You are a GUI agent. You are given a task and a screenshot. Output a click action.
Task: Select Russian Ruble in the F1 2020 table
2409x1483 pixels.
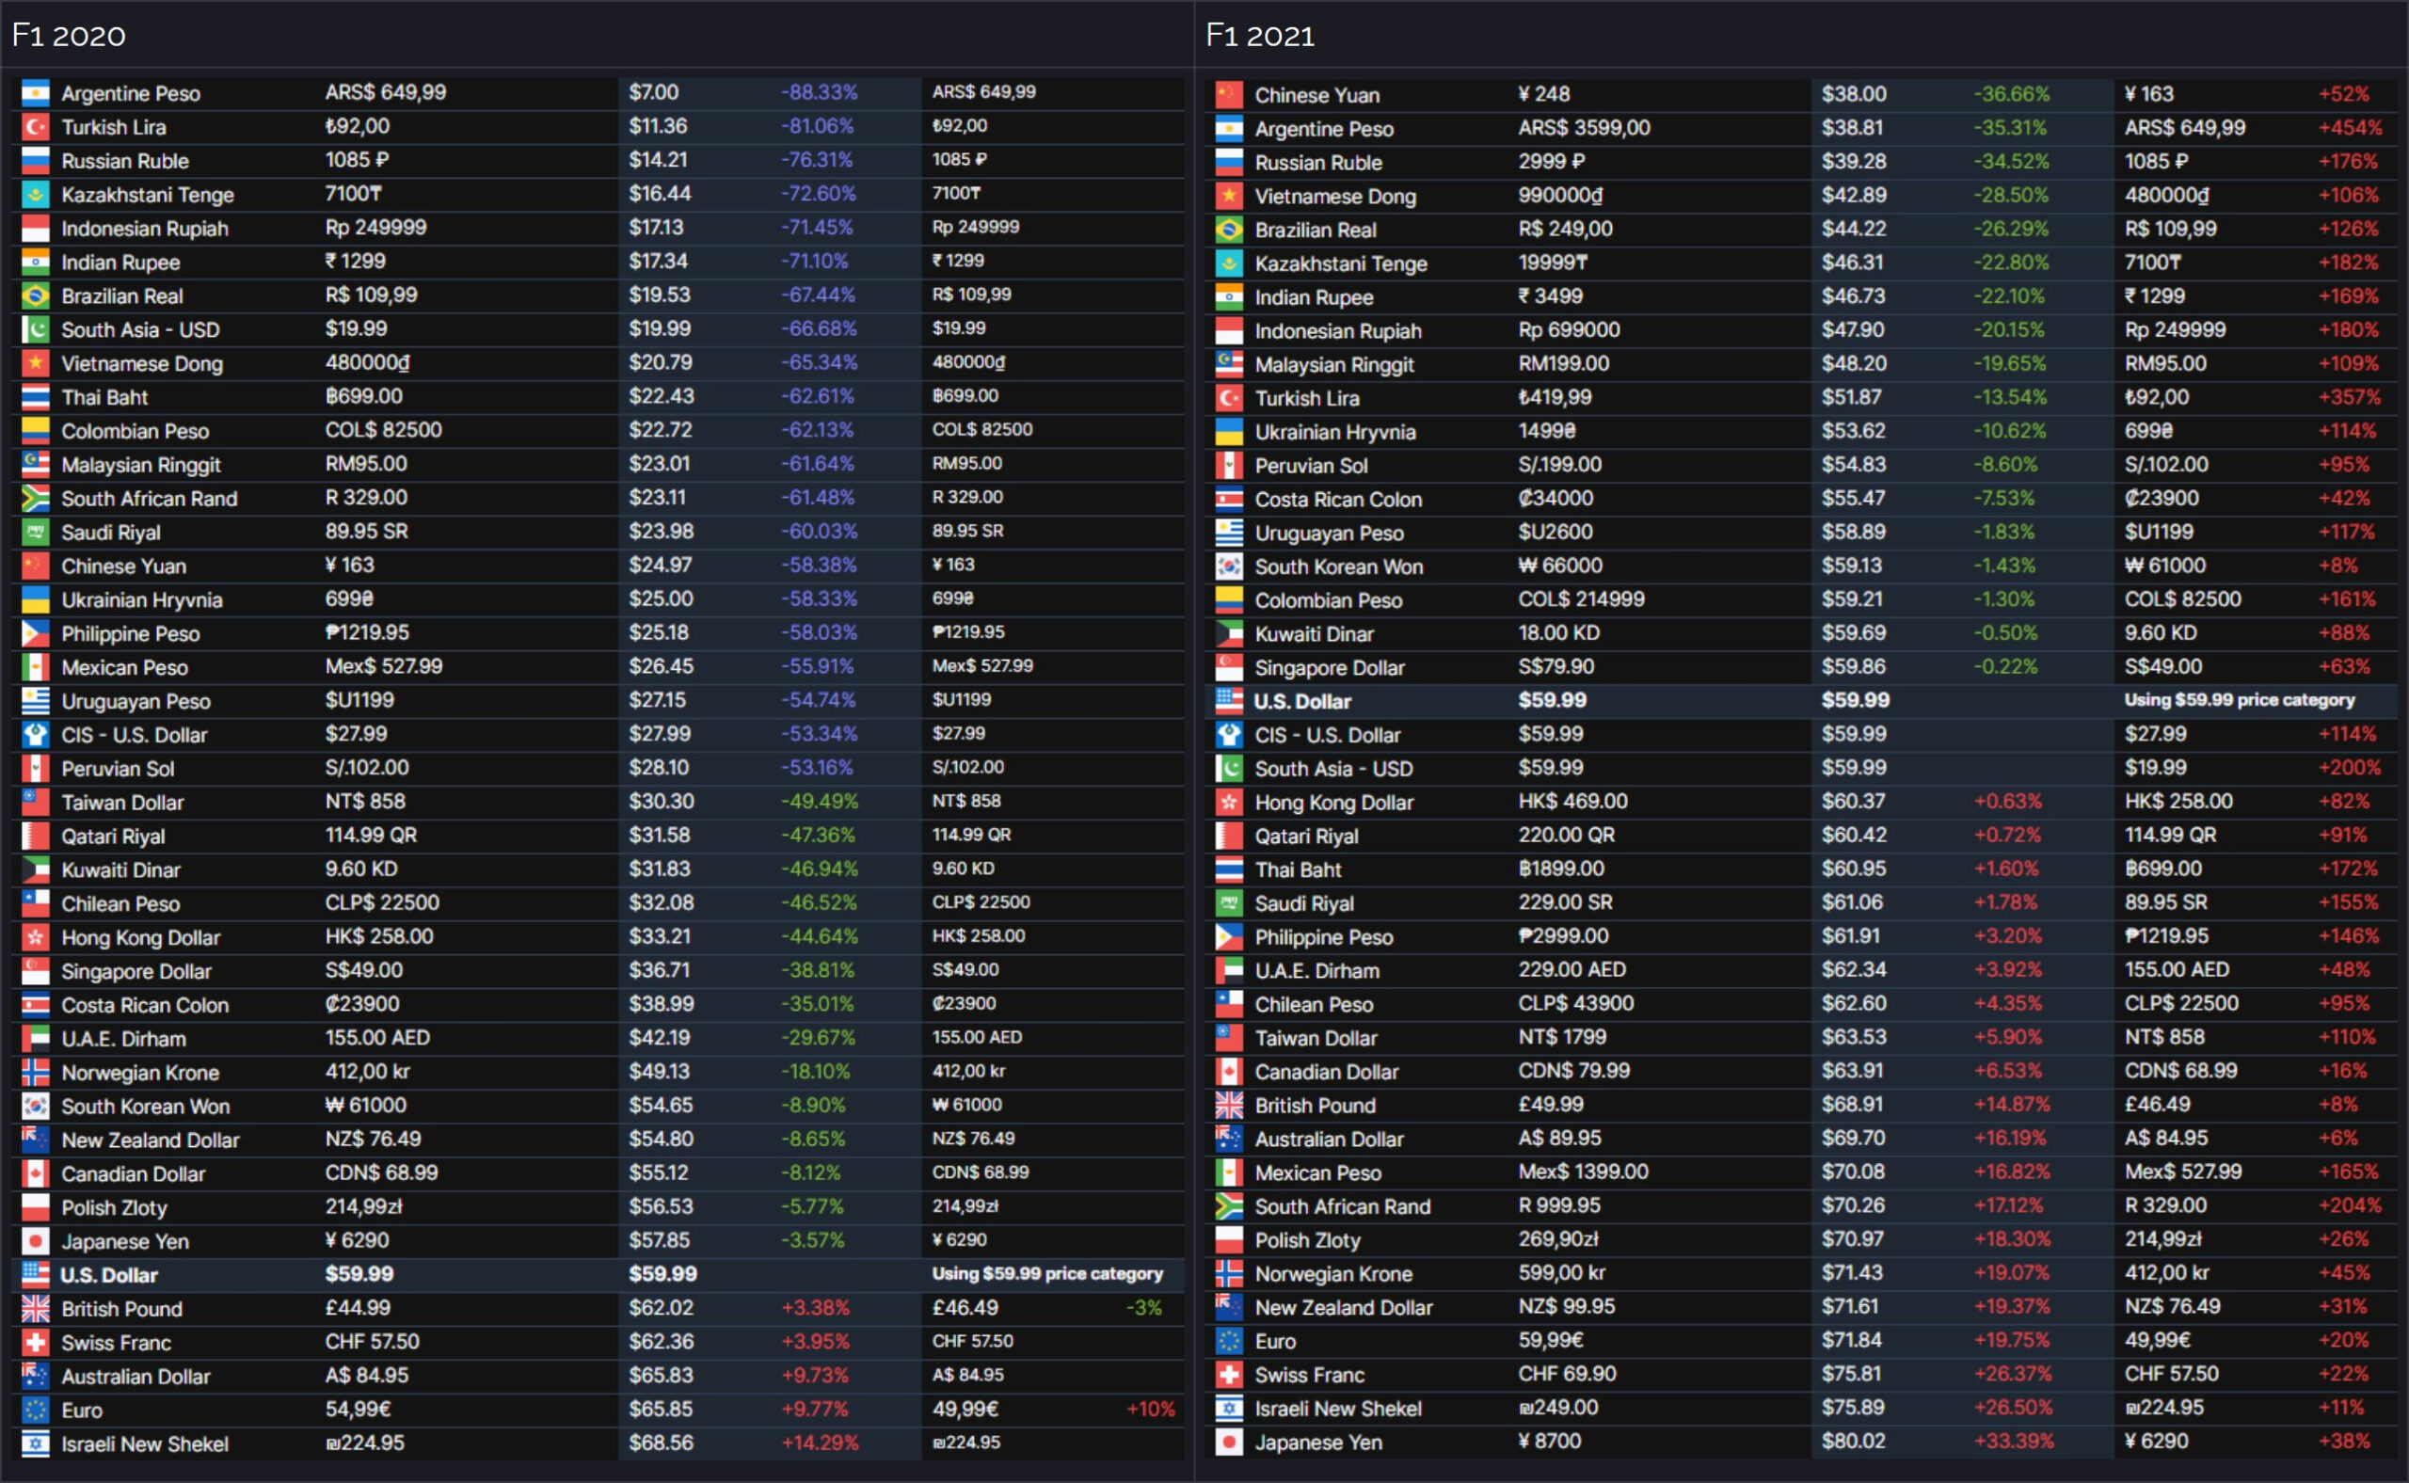coord(124,161)
